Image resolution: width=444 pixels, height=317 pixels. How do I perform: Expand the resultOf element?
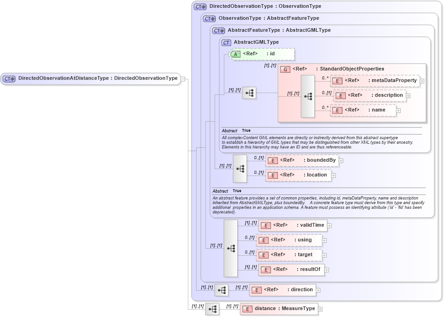tap(326, 270)
